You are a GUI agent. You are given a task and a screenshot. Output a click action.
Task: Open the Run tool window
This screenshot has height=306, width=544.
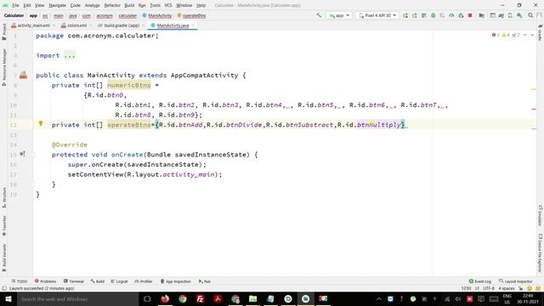point(205,281)
